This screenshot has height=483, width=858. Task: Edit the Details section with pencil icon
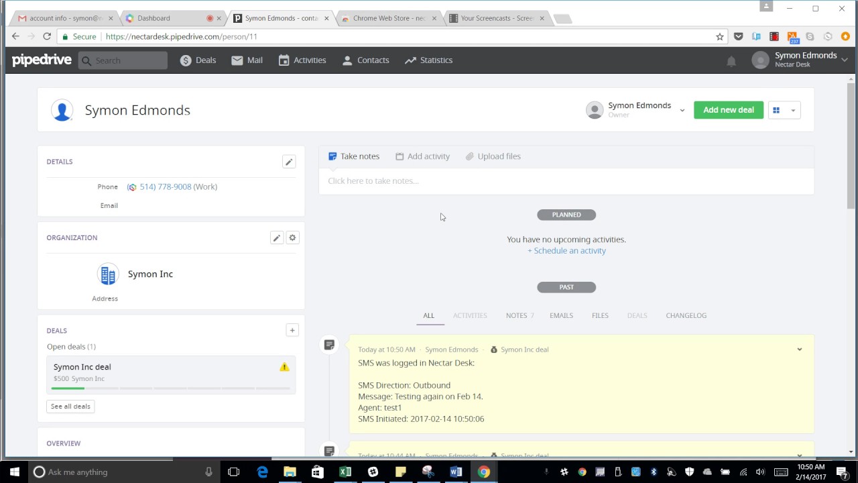tap(289, 162)
